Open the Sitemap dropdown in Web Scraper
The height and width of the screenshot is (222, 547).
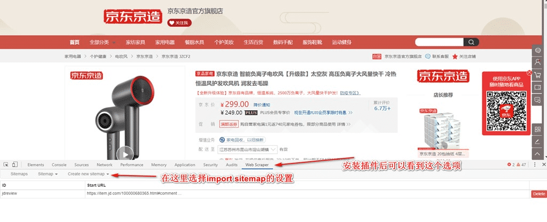pos(48,174)
